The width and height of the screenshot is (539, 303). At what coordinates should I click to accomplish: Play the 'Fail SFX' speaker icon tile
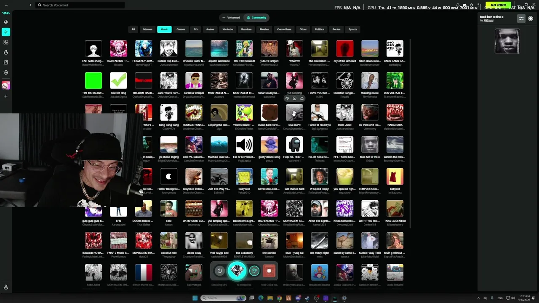click(244, 145)
